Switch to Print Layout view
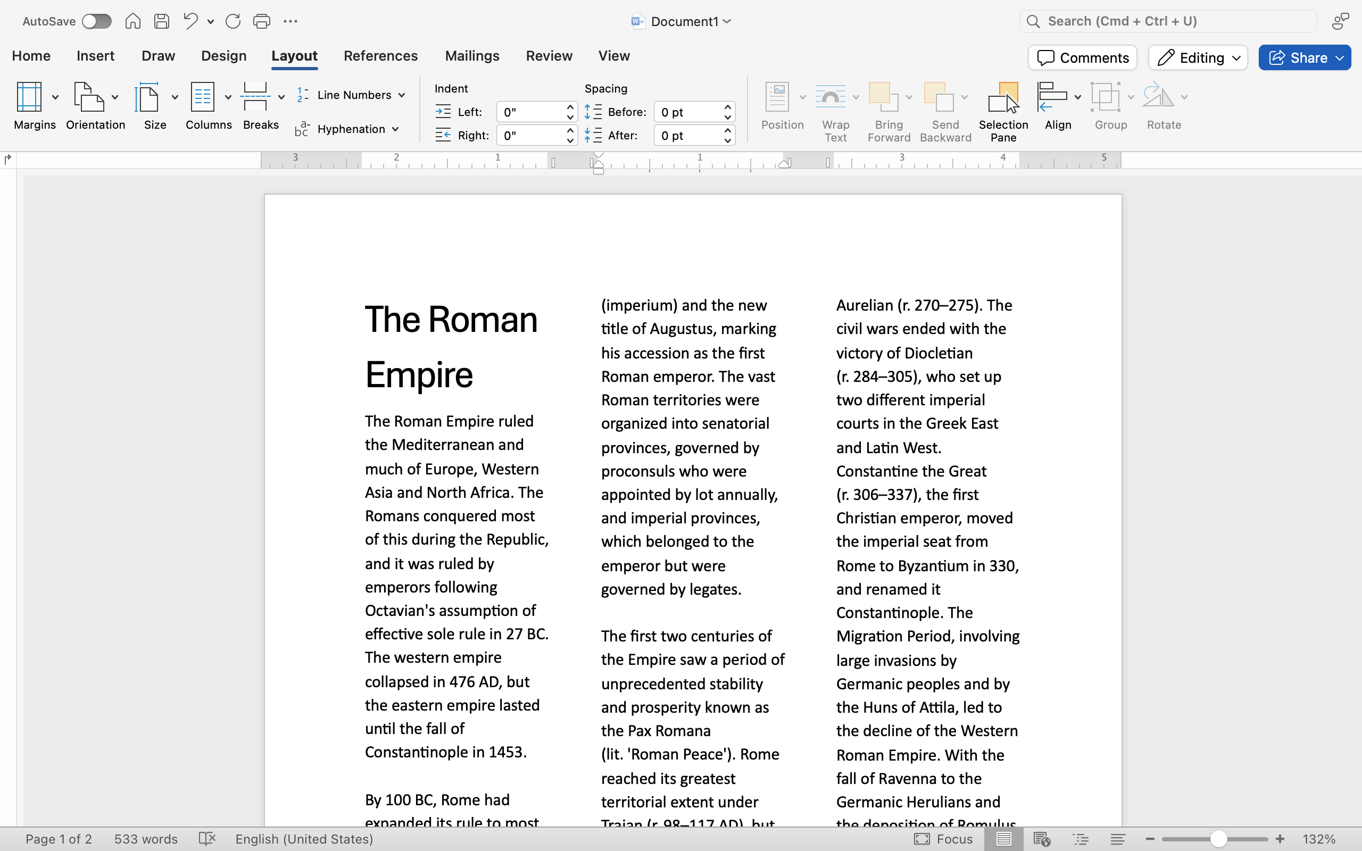1362x851 pixels. click(1003, 839)
